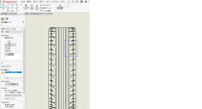The image size is (202, 109).
Task: Select the Line sketch tool
Action: tap(8, 5)
